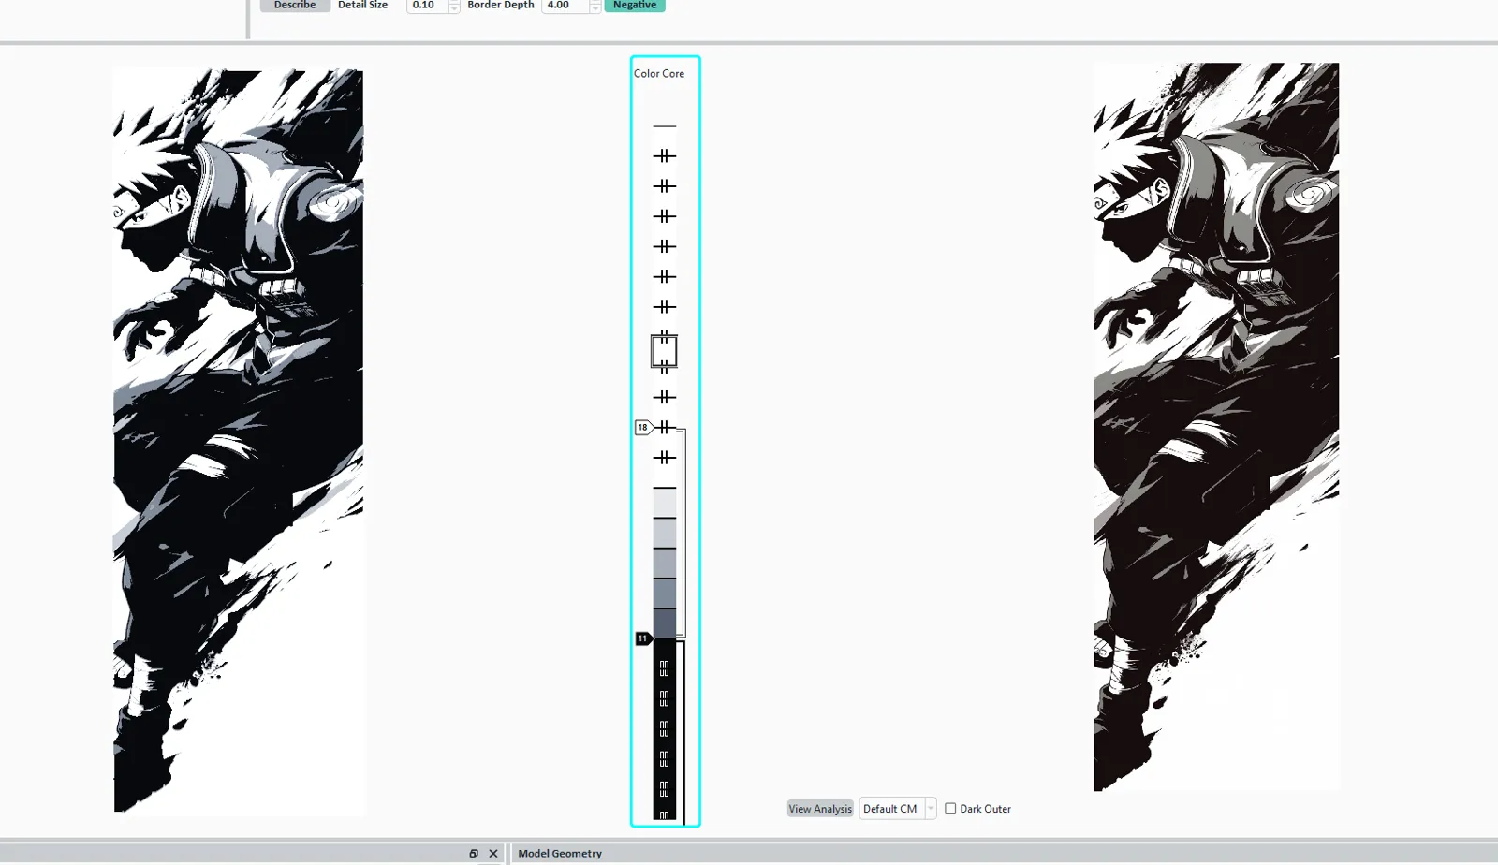Select slider marker 11 on Color Core

point(643,638)
